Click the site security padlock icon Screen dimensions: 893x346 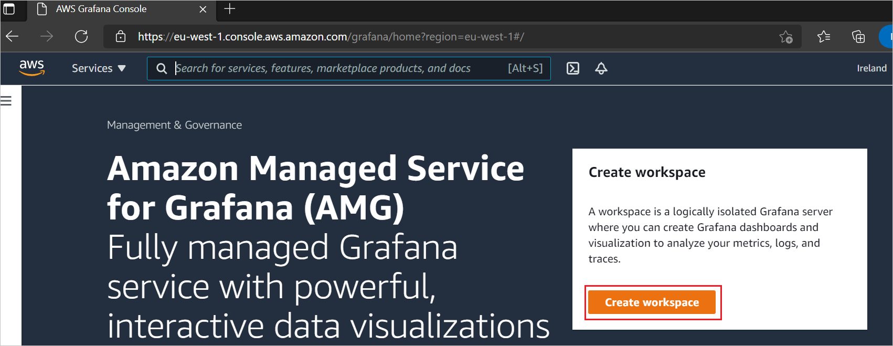pos(121,37)
